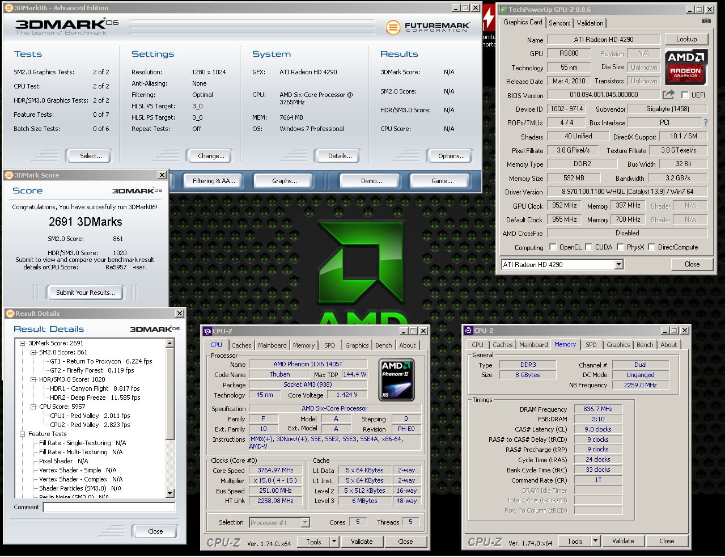This screenshot has height=558, width=725.
Task: Open the ATI Radeon HD 4290 GPU dropdown
Action: [x=618, y=264]
